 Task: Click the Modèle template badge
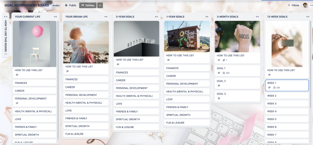pyautogui.click(x=56, y=5)
